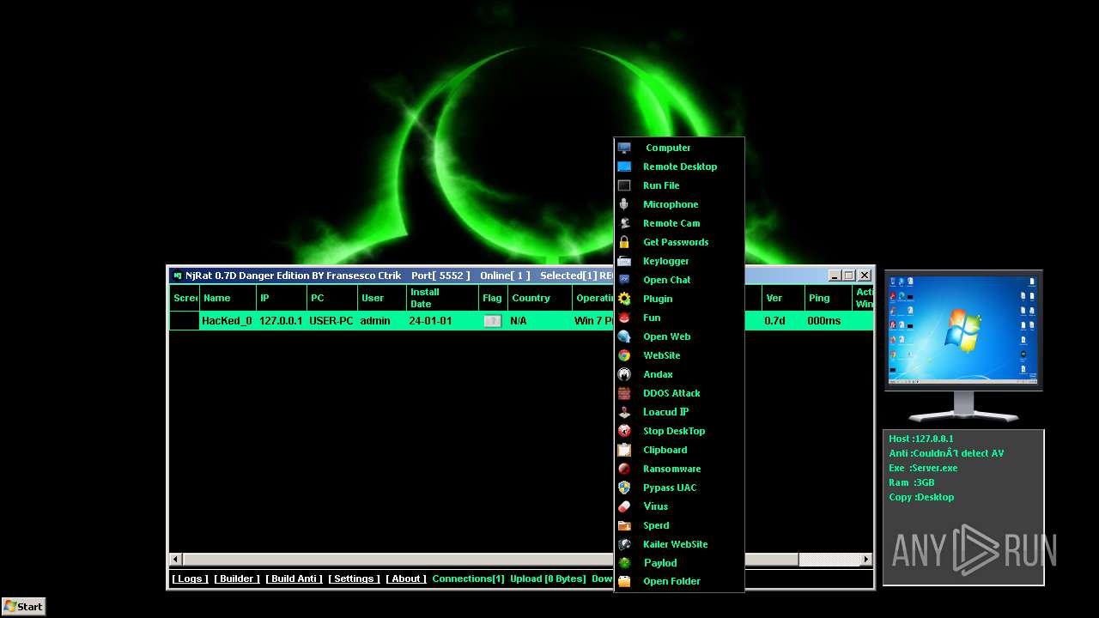Click the Keylogger keyboard icon
Screen dimensions: 1099x618
coord(624,261)
